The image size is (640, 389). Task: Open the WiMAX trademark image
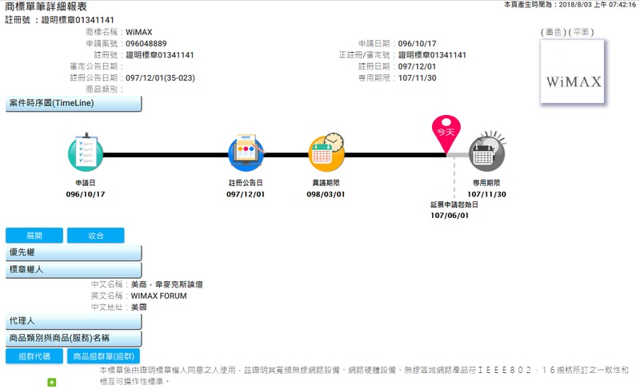pos(573,81)
